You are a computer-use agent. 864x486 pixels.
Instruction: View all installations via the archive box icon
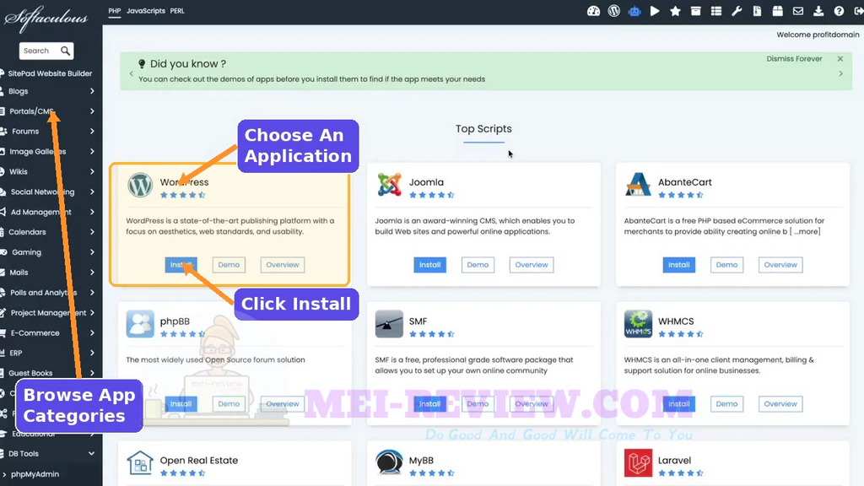click(x=695, y=11)
